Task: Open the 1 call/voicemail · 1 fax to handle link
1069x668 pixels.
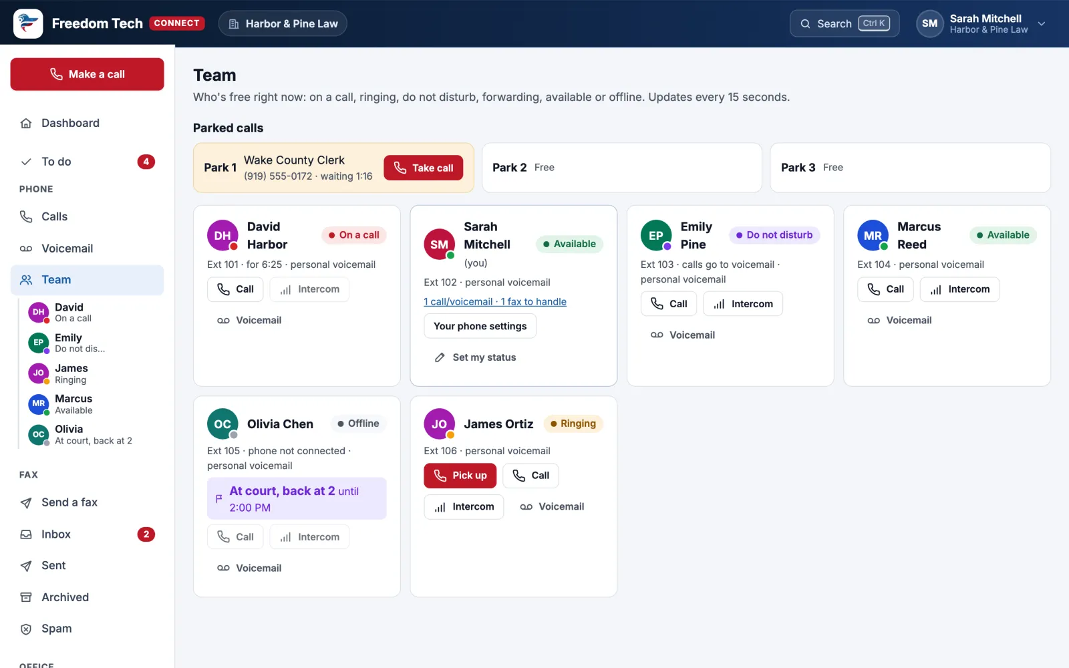Action: (x=495, y=302)
